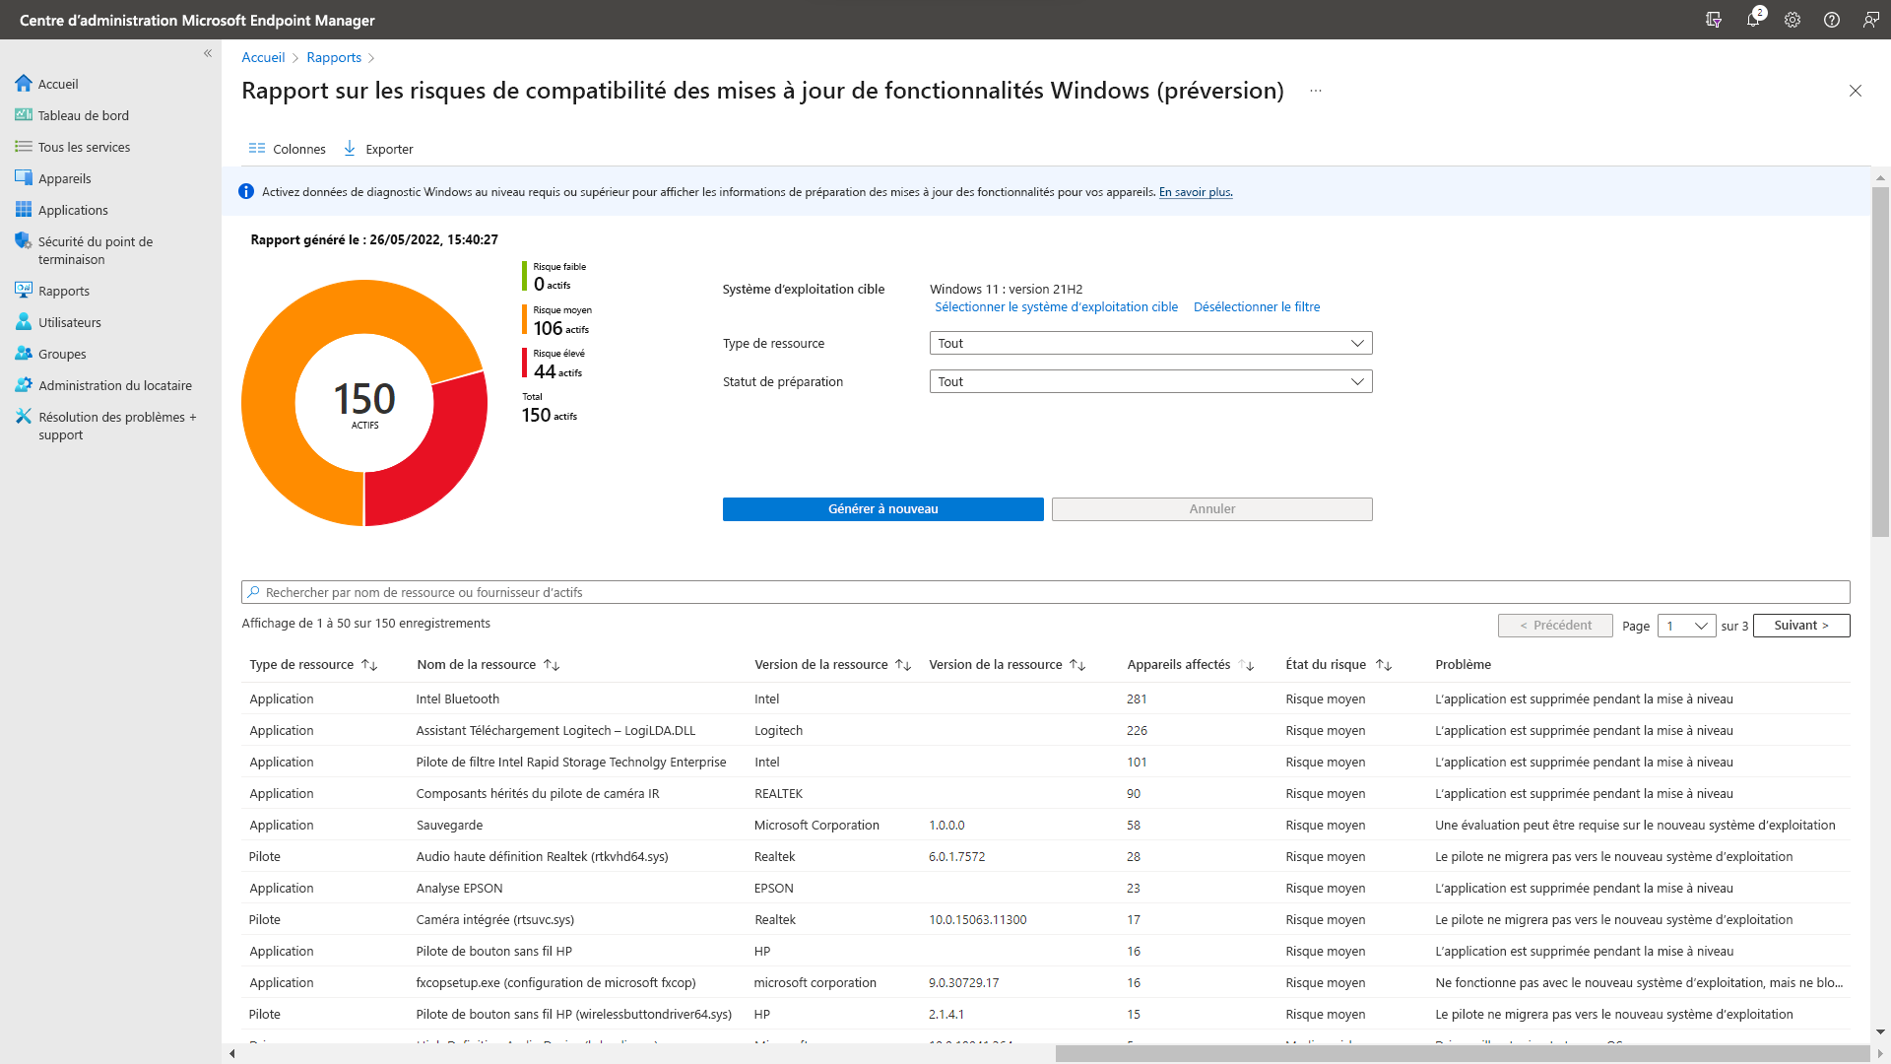Open the Accueil home icon in sidebar
The image size is (1891, 1064).
(x=24, y=84)
